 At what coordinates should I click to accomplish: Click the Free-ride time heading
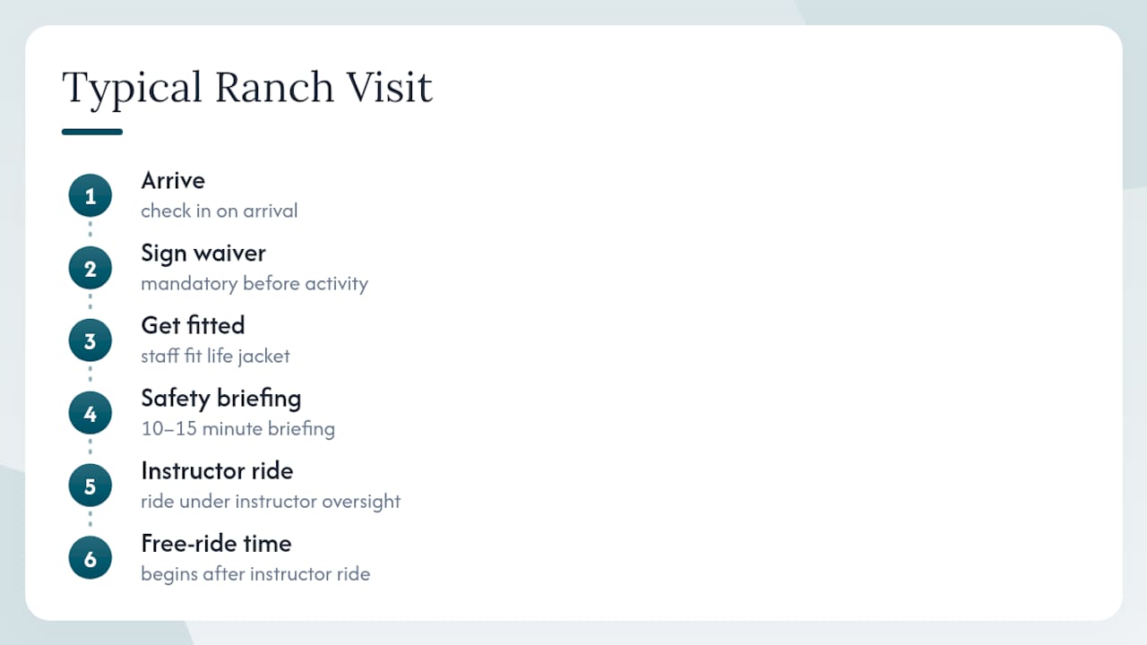pyautogui.click(x=216, y=543)
